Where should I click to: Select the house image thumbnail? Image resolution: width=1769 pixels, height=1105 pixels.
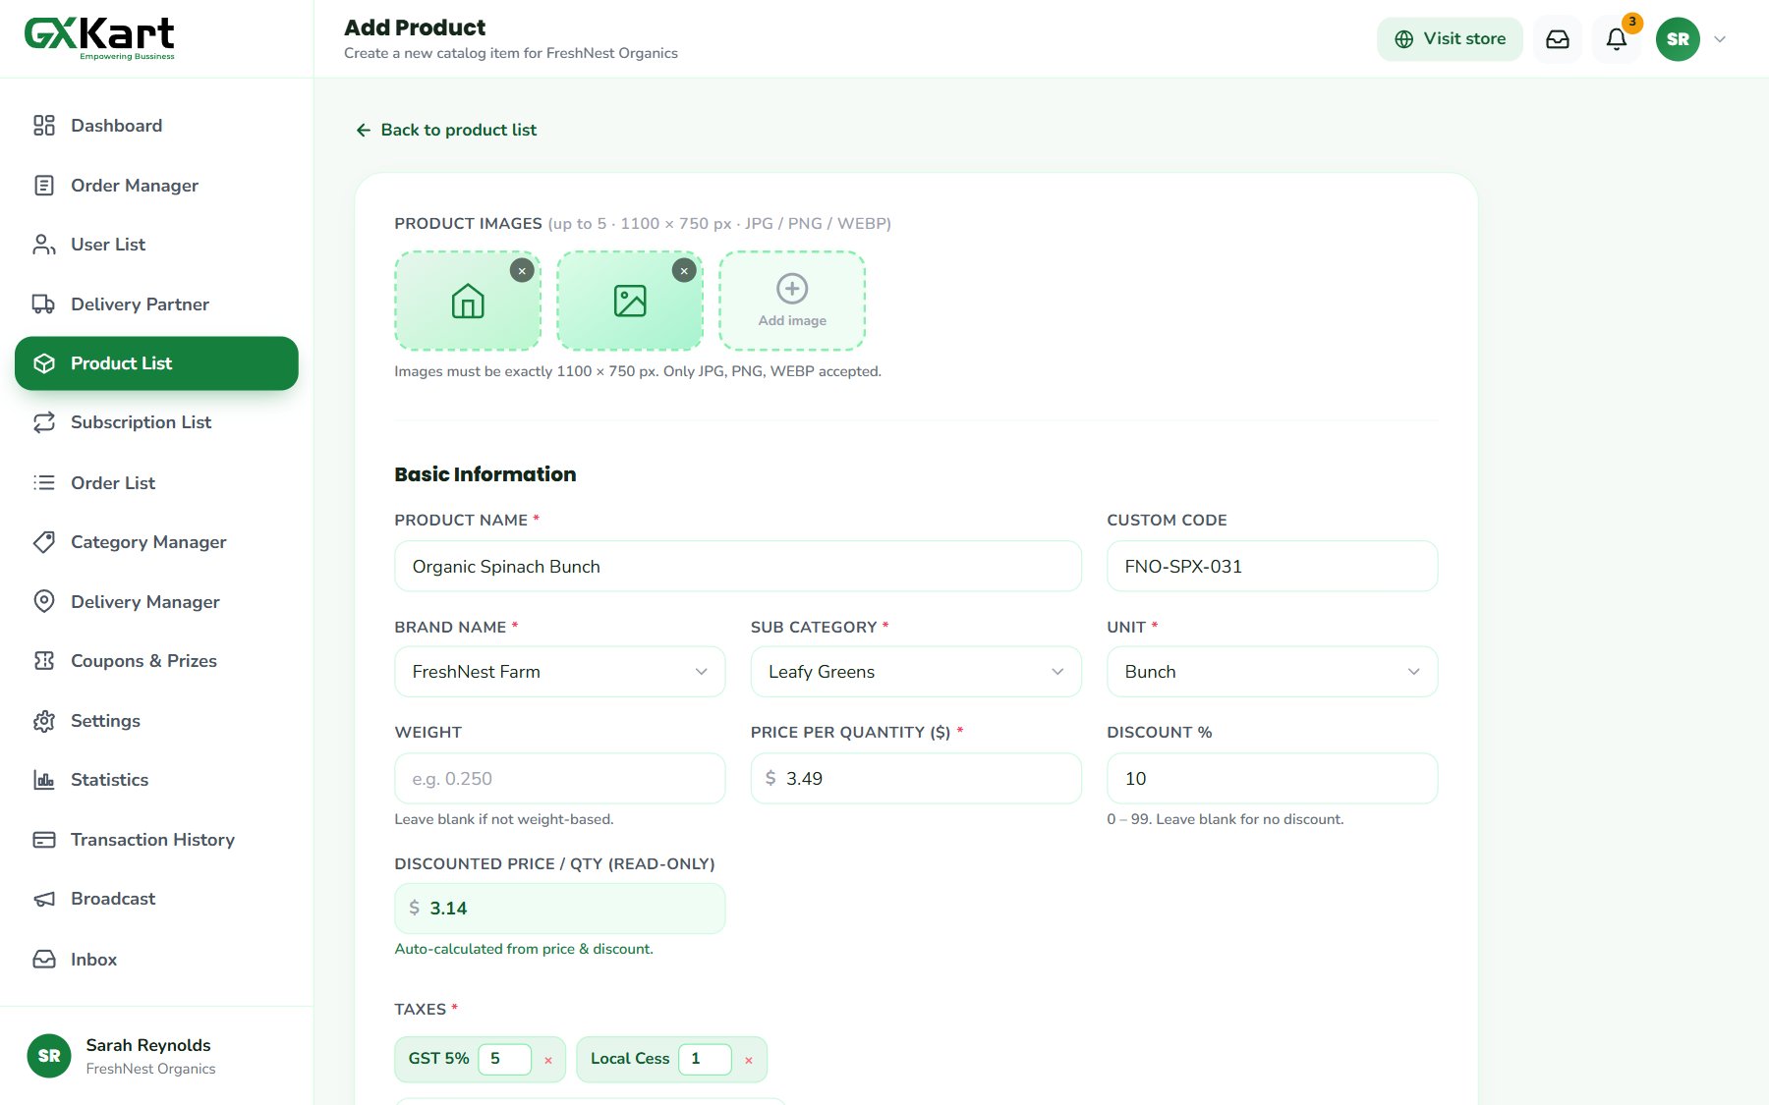pos(468,301)
